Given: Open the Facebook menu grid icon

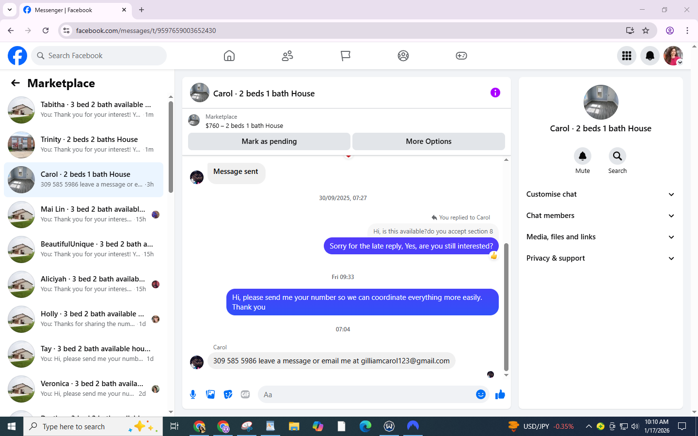Looking at the screenshot, I should tap(627, 56).
